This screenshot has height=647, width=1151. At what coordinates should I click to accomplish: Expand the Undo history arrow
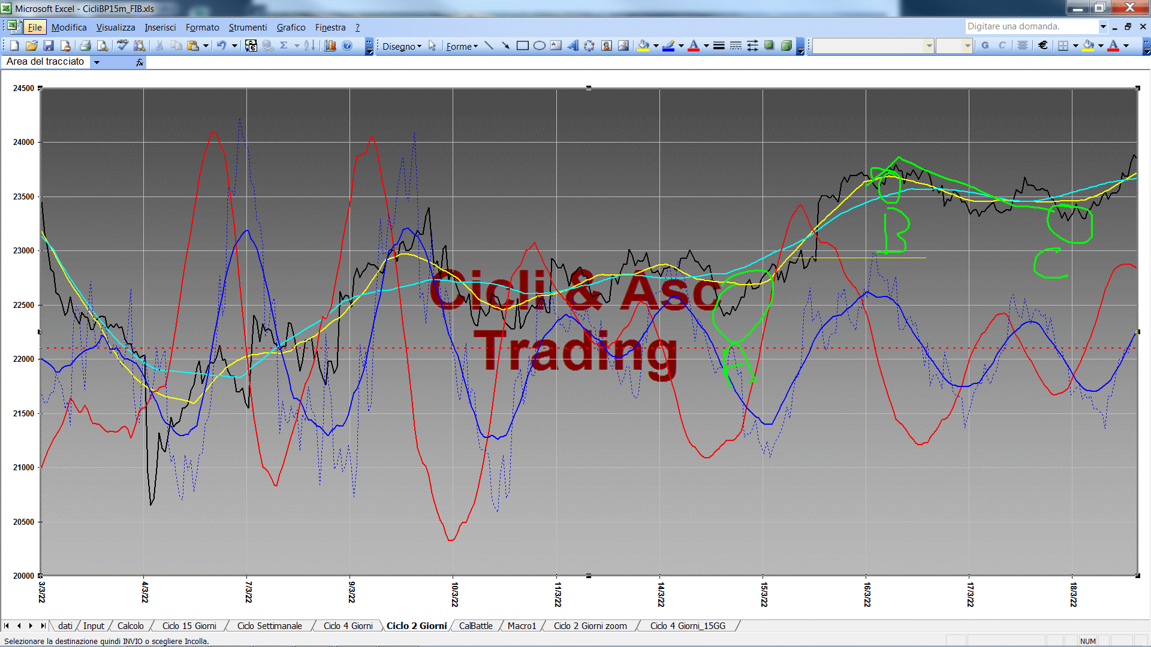234,46
